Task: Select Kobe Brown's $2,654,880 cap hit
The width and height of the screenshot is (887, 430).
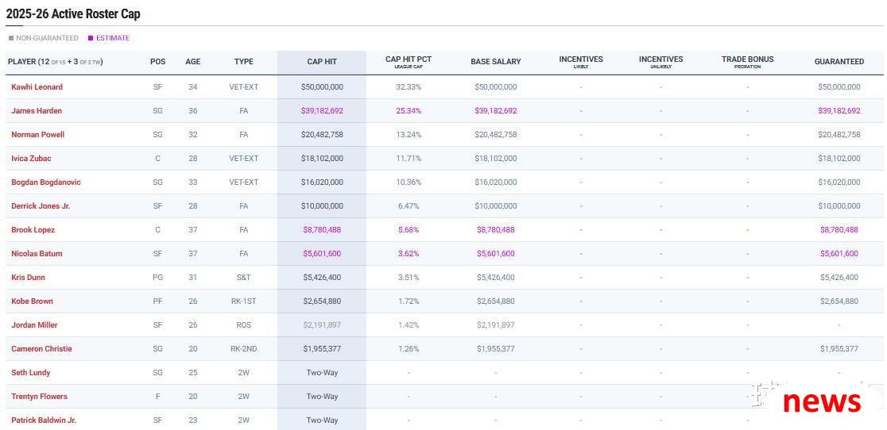Action: pos(322,301)
